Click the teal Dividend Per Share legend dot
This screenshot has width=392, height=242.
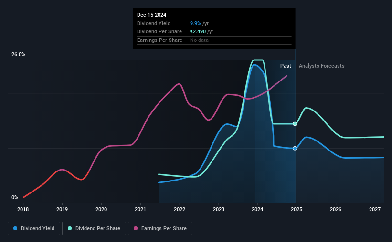(70, 228)
